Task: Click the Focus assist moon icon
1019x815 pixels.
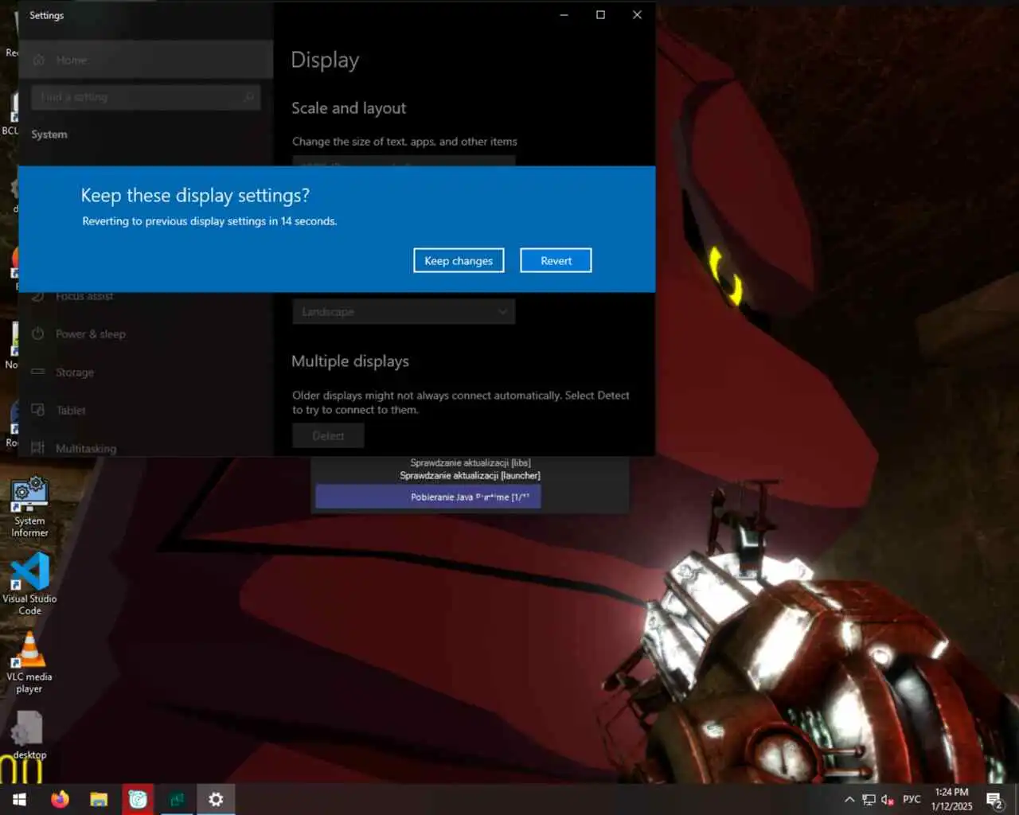Action: click(x=38, y=297)
